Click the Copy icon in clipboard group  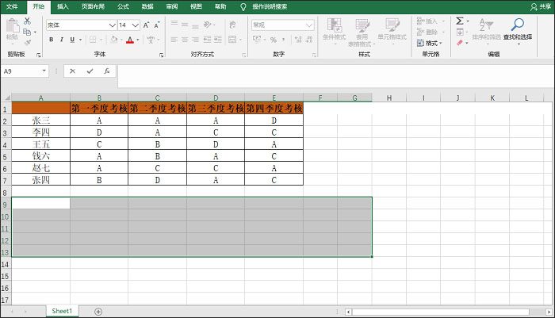(x=27, y=33)
